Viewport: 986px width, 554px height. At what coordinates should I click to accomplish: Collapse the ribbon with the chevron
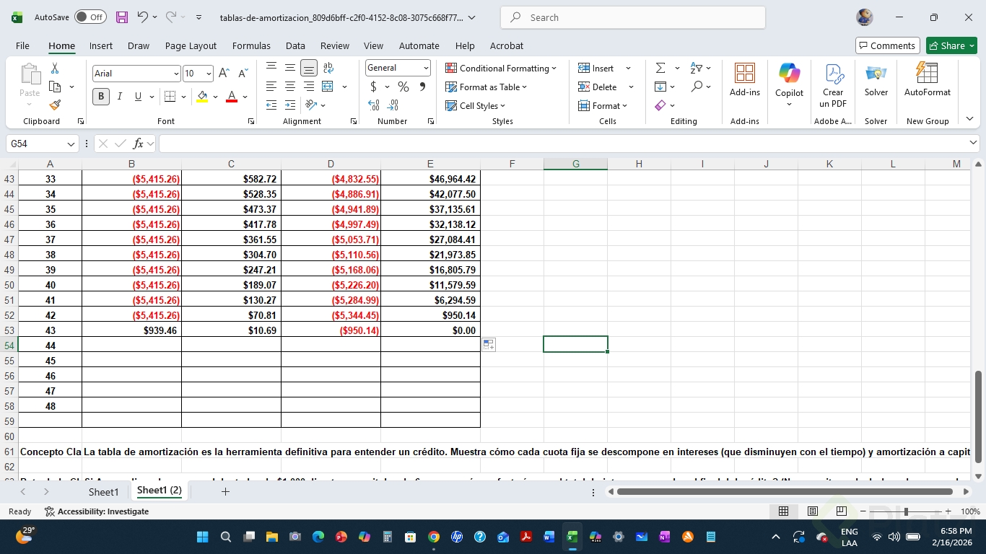pos(969,119)
